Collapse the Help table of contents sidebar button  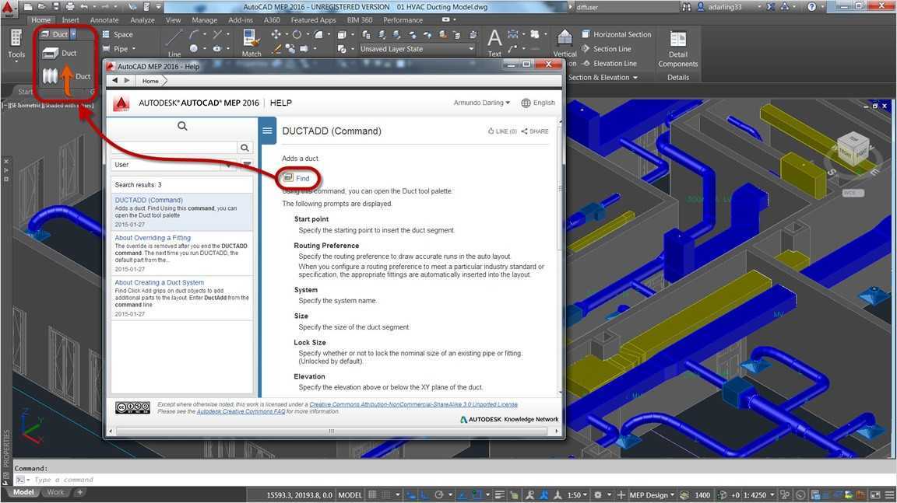click(267, 131)
